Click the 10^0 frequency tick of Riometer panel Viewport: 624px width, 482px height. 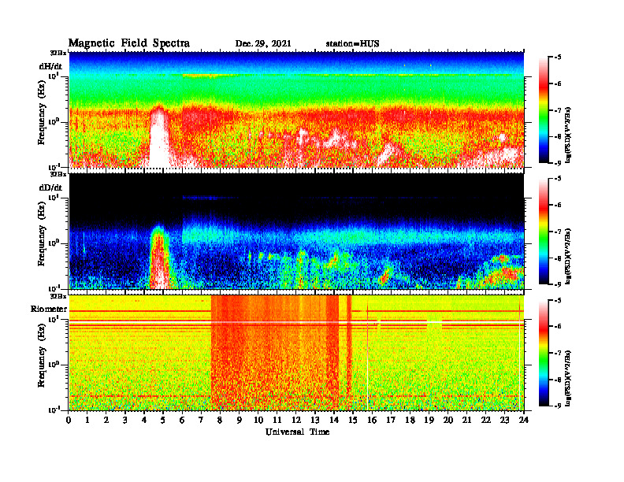54,365
